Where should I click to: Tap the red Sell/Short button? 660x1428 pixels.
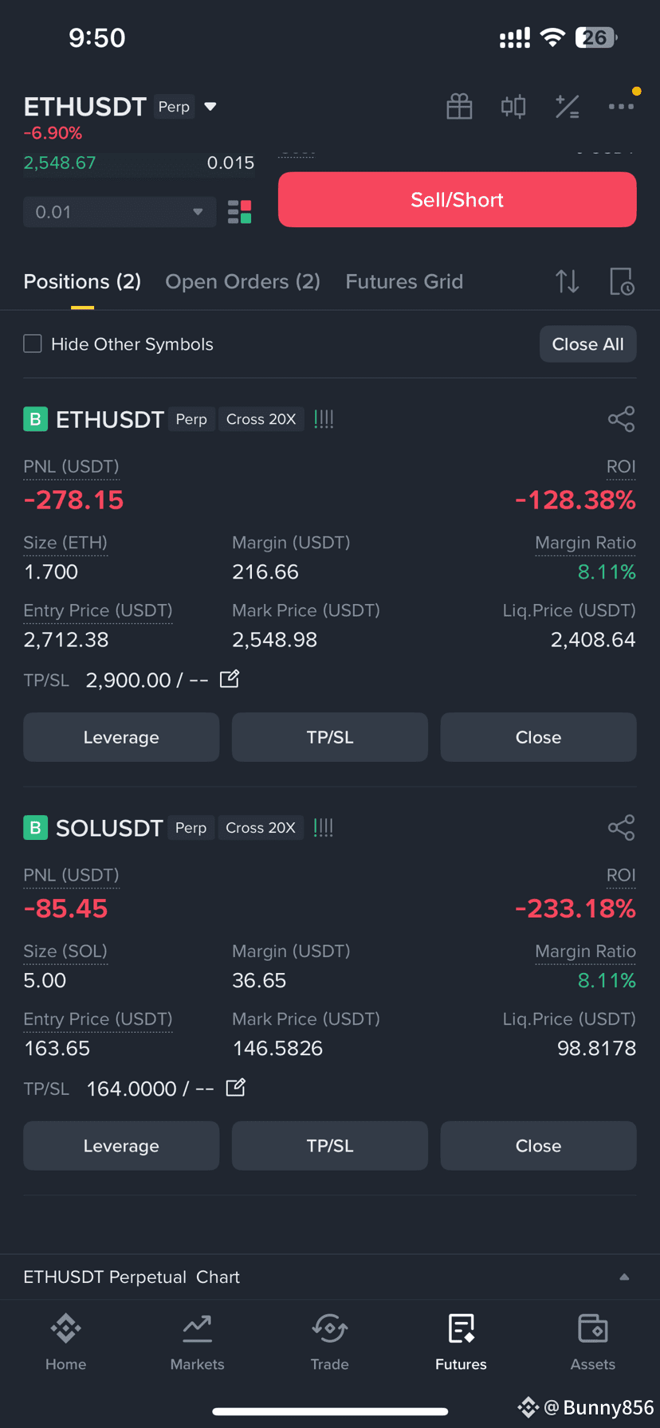pos(458,200)
